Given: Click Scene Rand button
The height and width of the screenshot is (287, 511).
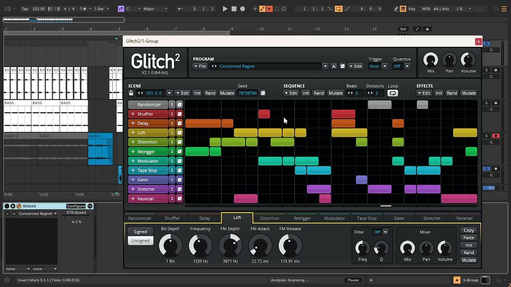Looking at the screenshot, I should 210,93.
